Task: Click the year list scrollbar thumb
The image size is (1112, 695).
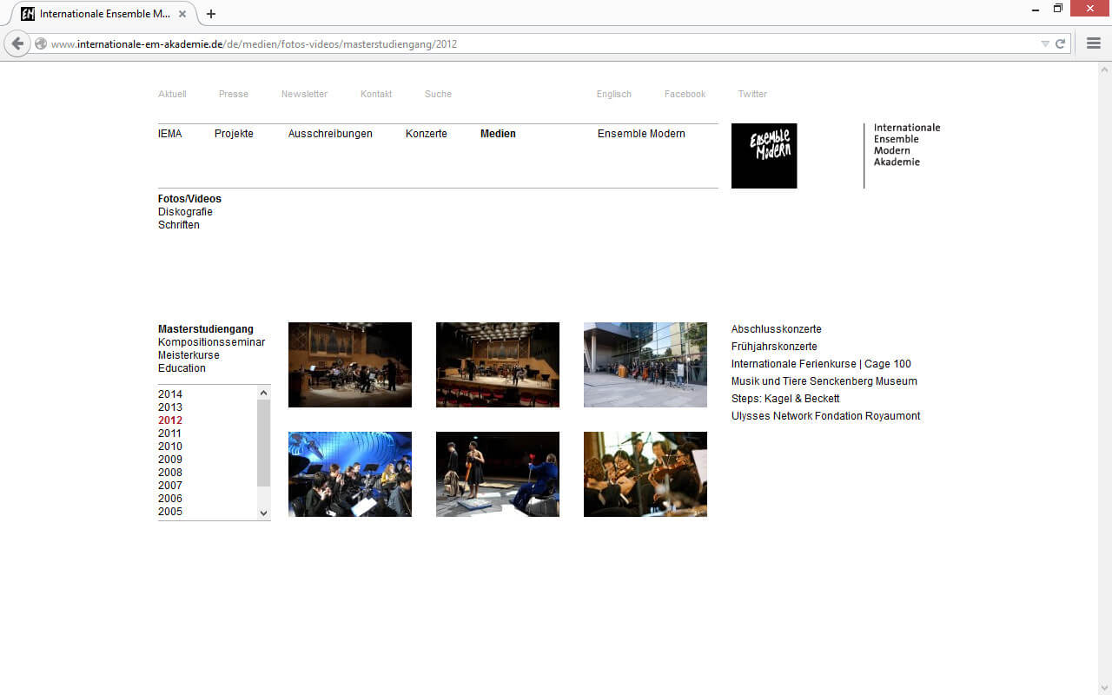Action: pyautogui.click(x=264, y=443)
